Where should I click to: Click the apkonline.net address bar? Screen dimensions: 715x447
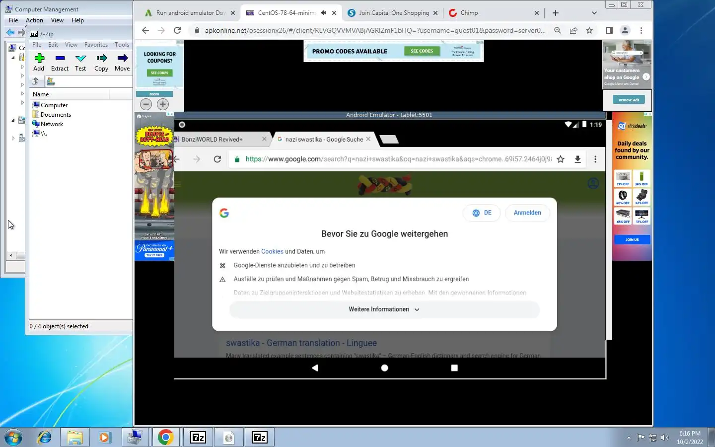pos(375,30)
